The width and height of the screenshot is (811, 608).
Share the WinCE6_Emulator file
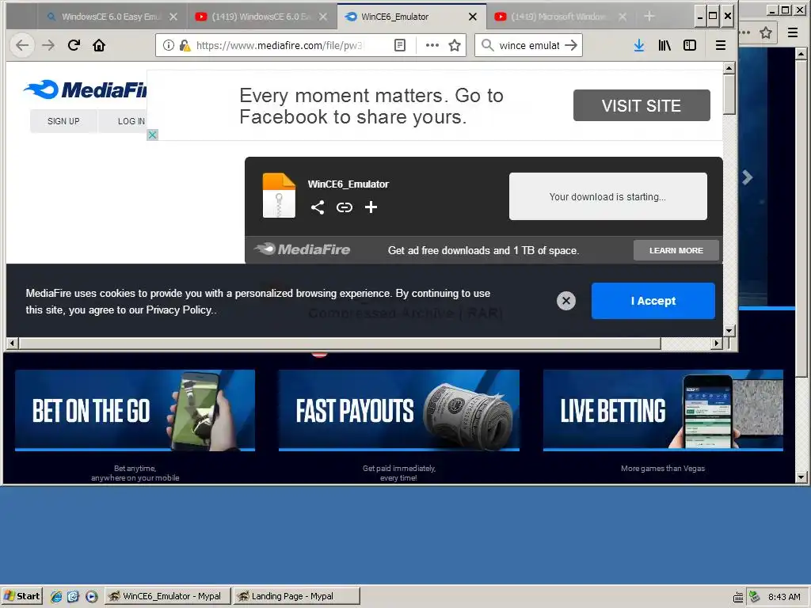coord(318,207)
